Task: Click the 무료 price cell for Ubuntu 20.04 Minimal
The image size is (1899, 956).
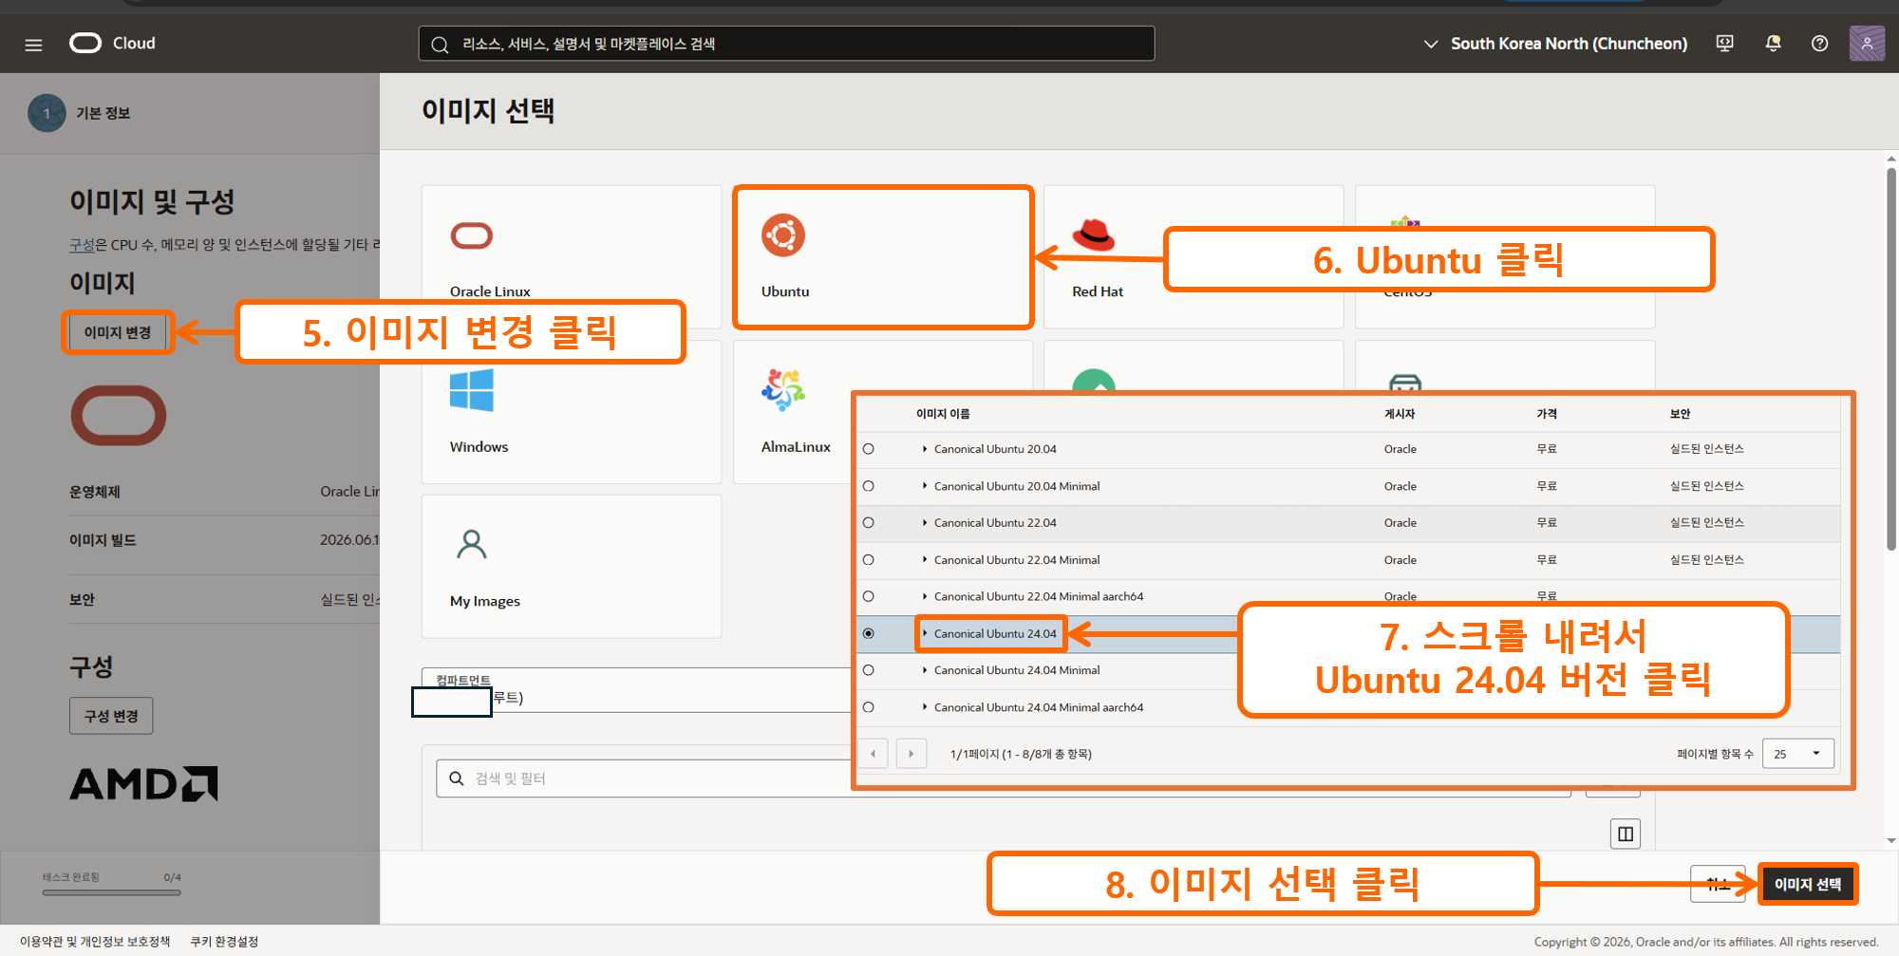Action: click(x=1547, y=486)
